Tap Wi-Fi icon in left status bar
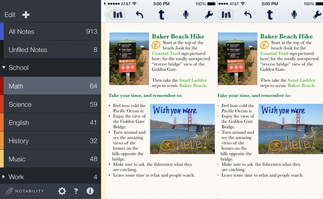 click(135, 4)
